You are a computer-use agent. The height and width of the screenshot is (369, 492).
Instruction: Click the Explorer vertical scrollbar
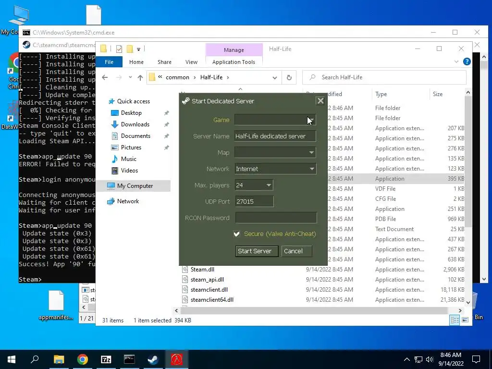[x=468, y=161]
